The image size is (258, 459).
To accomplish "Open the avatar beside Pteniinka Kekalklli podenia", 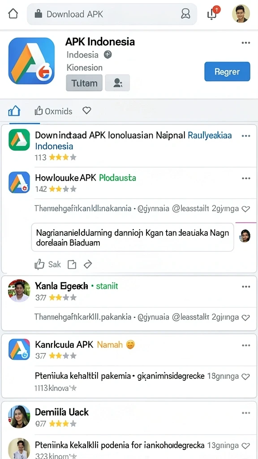I will point(19,448).
